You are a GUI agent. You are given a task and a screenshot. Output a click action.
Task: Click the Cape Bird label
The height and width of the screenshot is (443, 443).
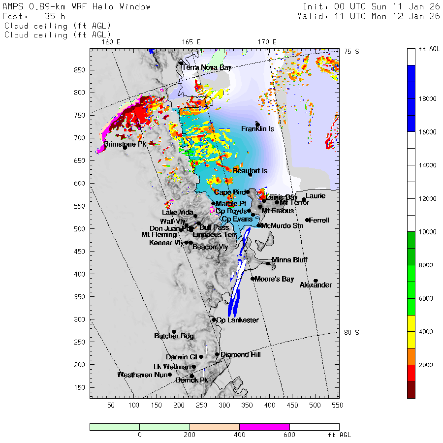(230, 192)
